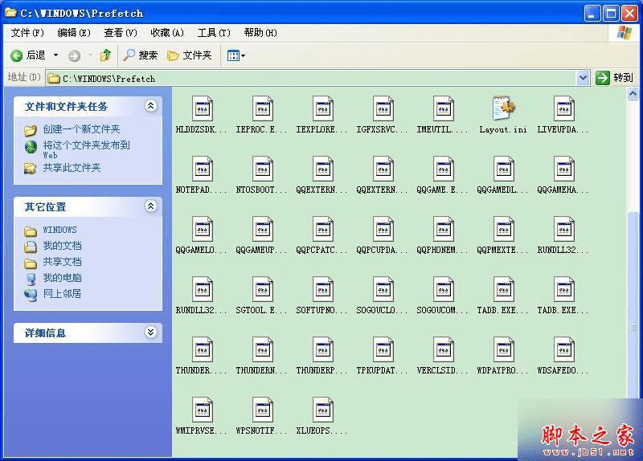643x461 pixels.
Task: Click the XLUEOPS file icon
Action: (x=323, y=410)
